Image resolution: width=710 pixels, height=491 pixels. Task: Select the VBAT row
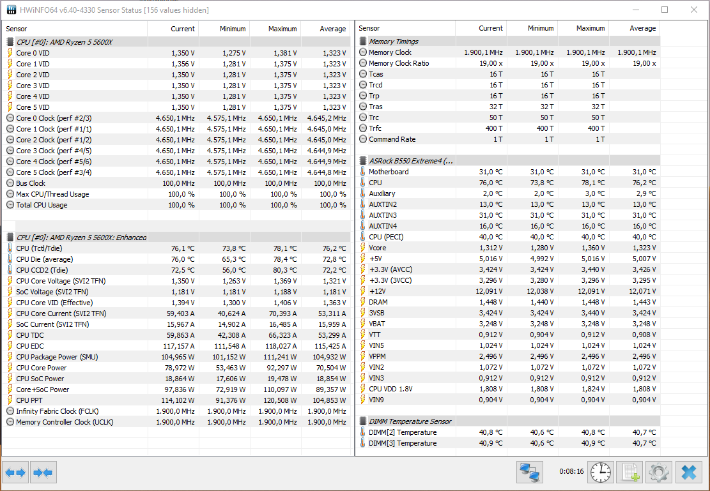pos(507,324)
